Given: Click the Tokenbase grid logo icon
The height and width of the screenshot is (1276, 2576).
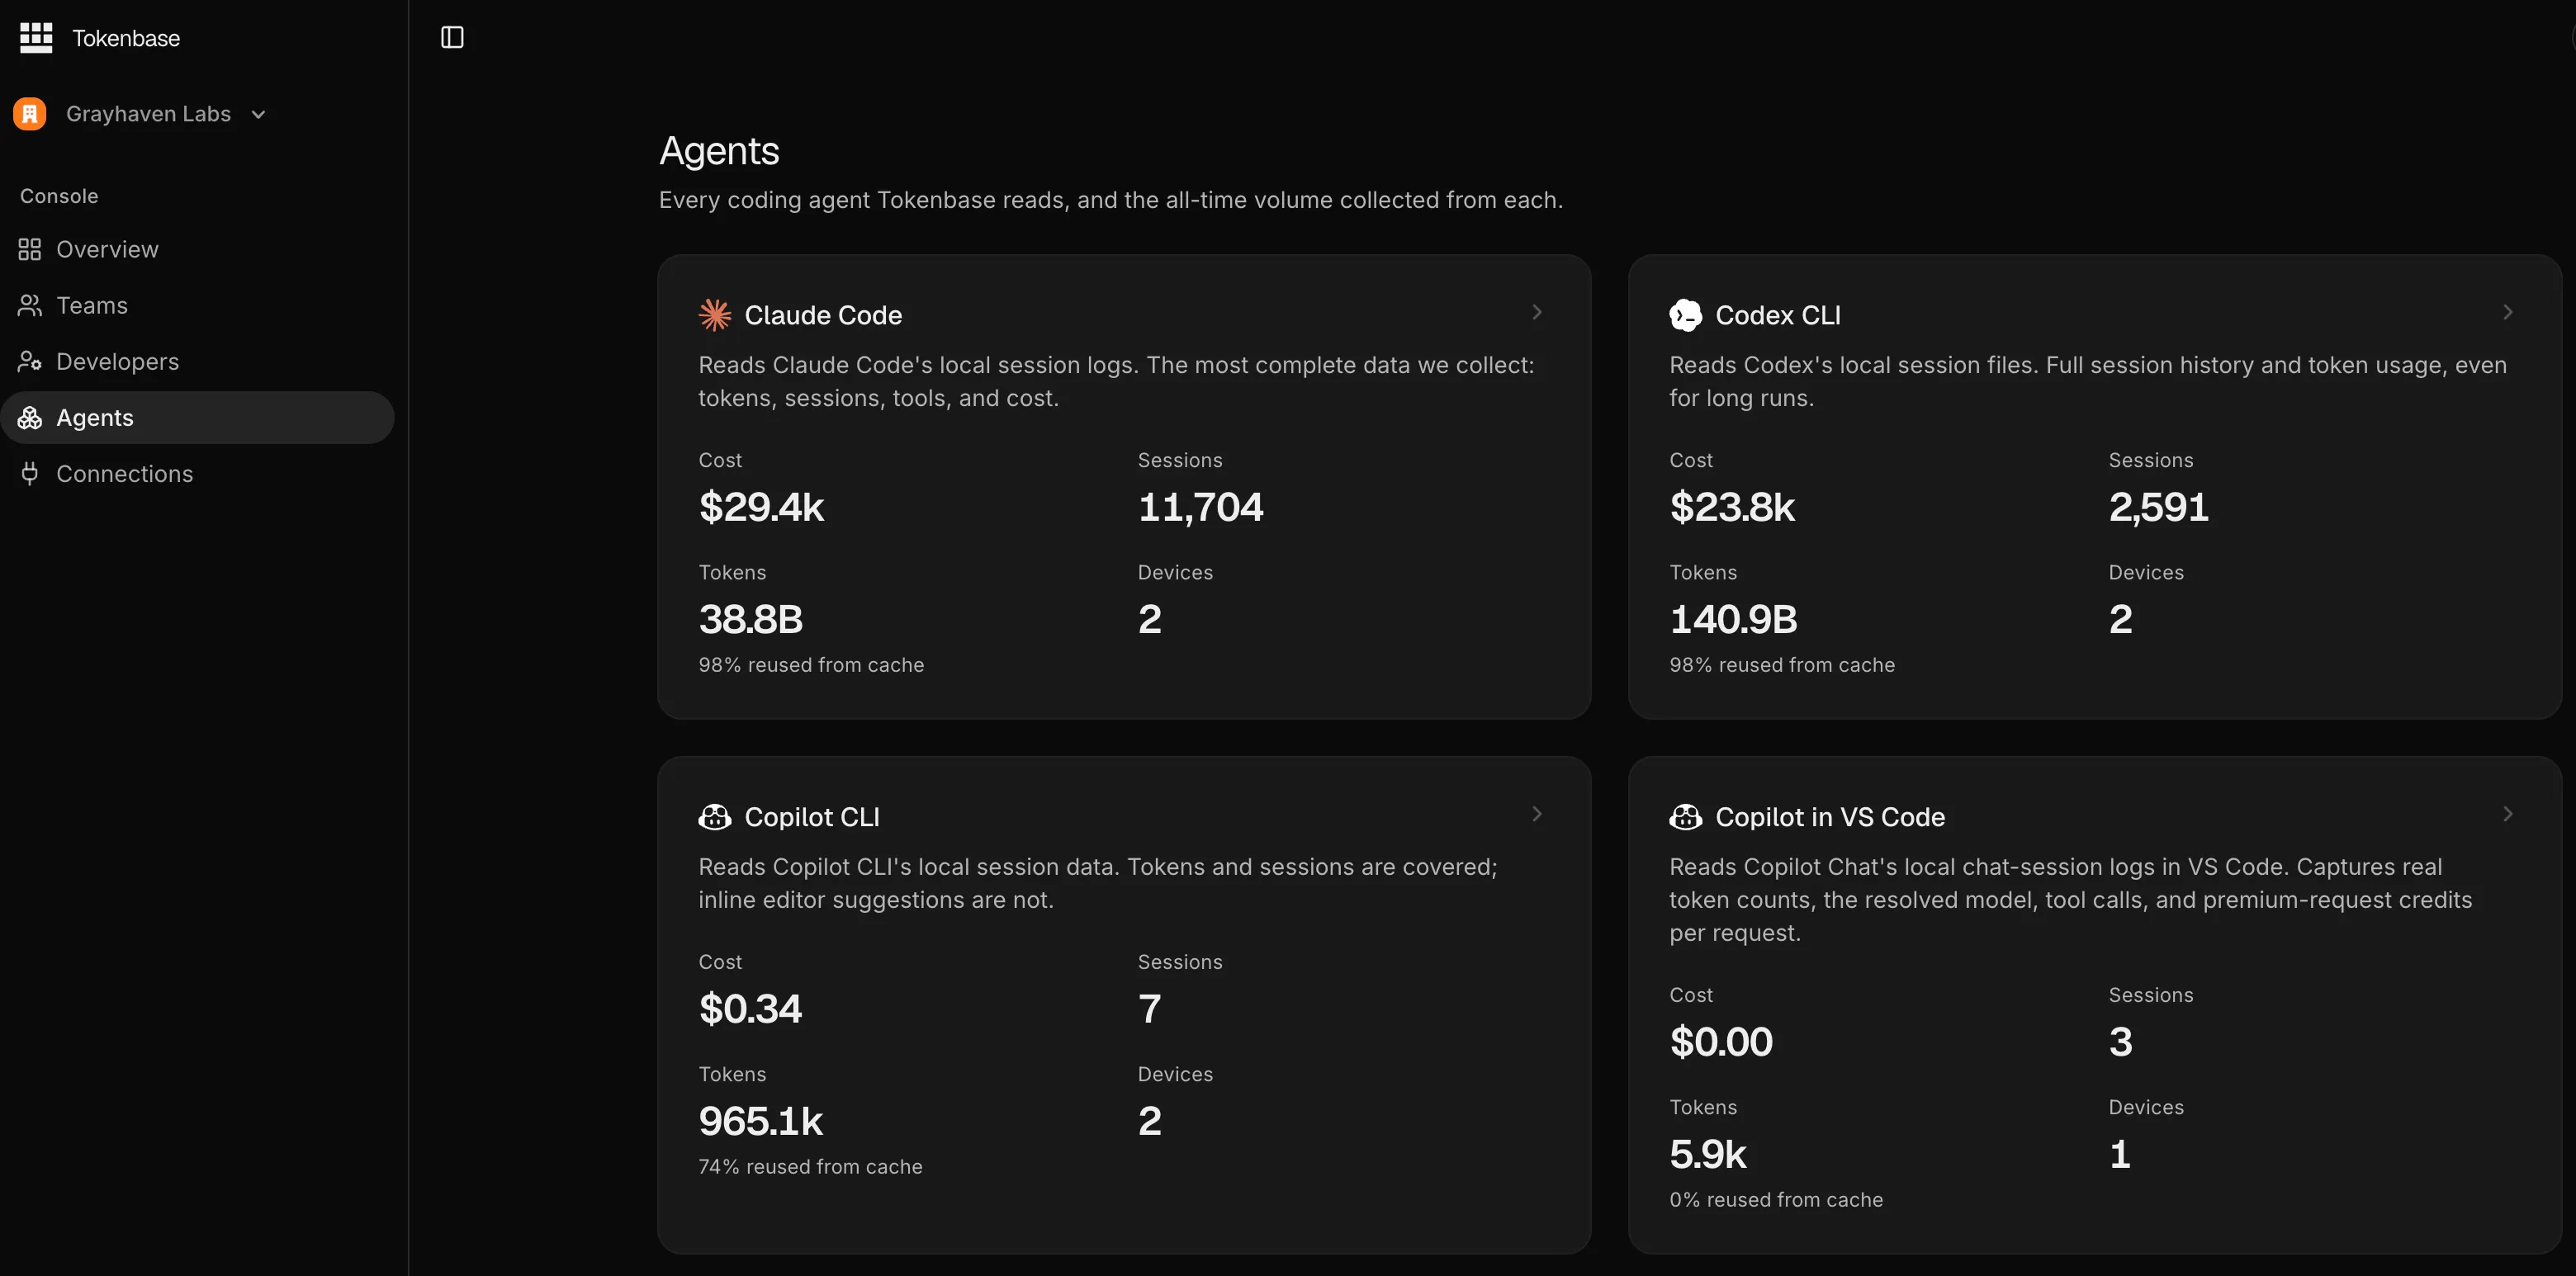Looking at the screenshot, I should [36, 38].
